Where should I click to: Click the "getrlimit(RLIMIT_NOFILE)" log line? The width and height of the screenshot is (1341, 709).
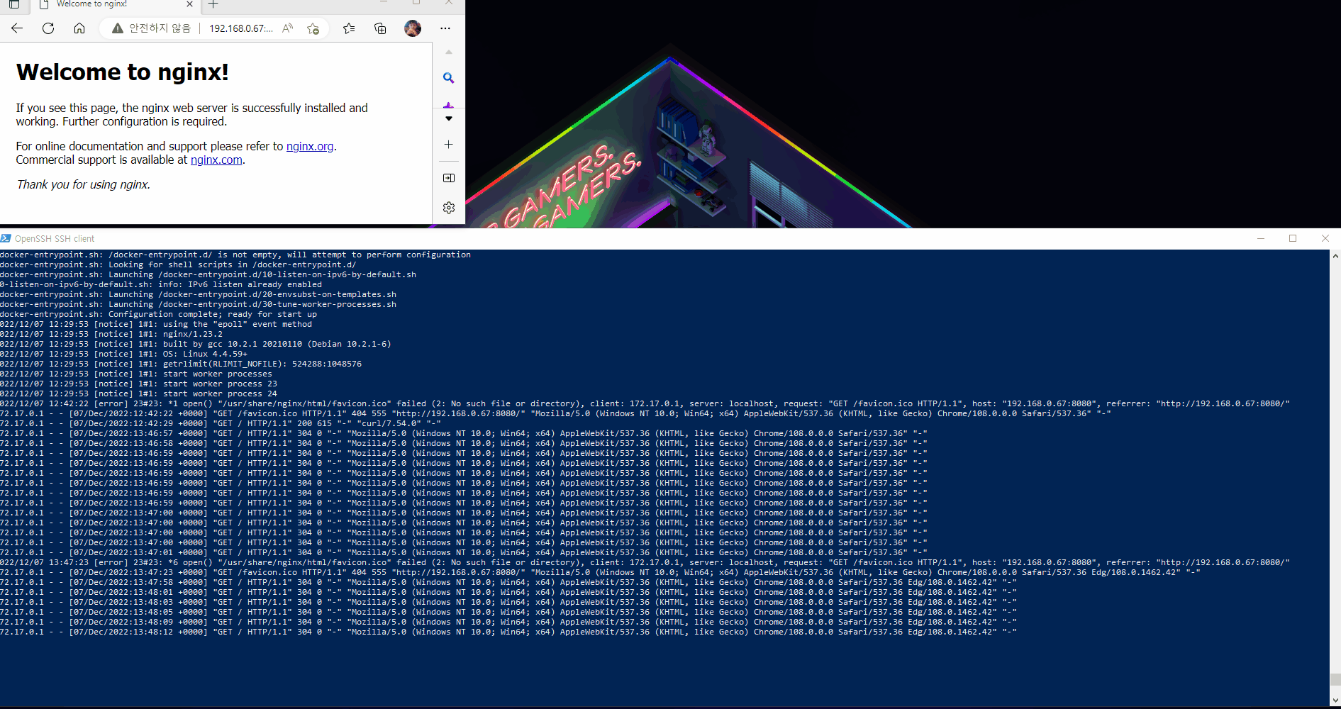point(181,364)
